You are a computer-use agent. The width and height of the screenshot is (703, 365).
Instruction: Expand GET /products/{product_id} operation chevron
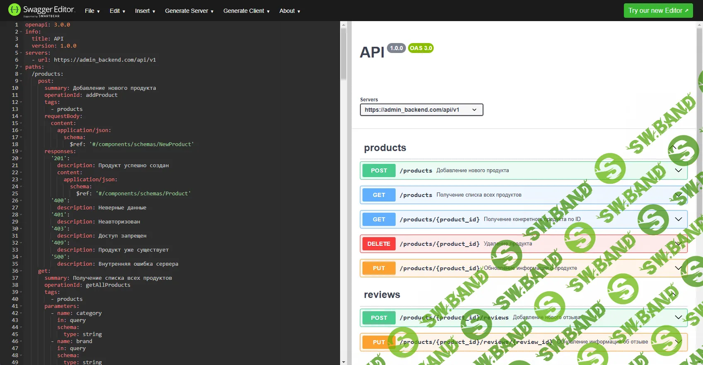click(x=679, y=219)
